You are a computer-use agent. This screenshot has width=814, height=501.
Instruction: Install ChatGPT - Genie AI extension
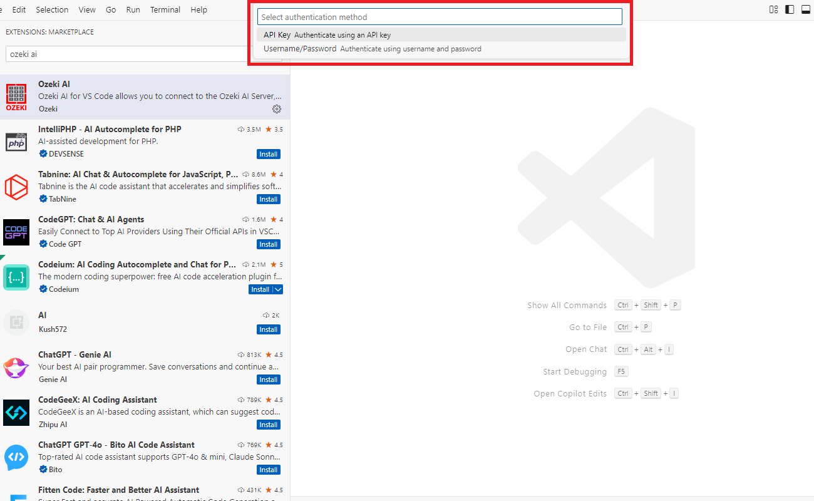tap(269, 380)
